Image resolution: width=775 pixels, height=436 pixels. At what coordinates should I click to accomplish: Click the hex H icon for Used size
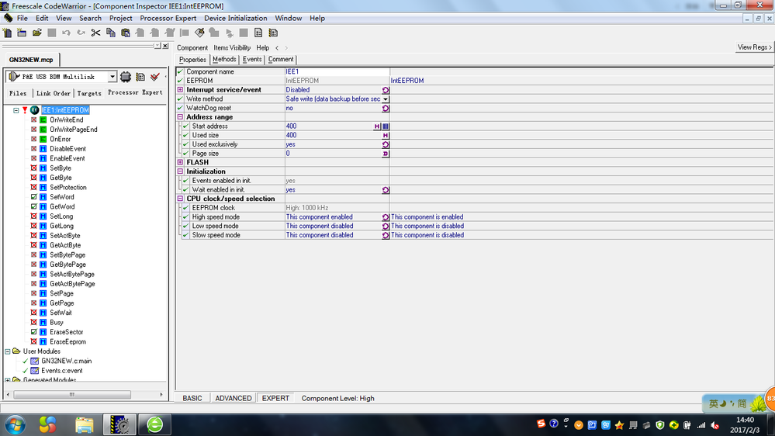pos(386,136)
